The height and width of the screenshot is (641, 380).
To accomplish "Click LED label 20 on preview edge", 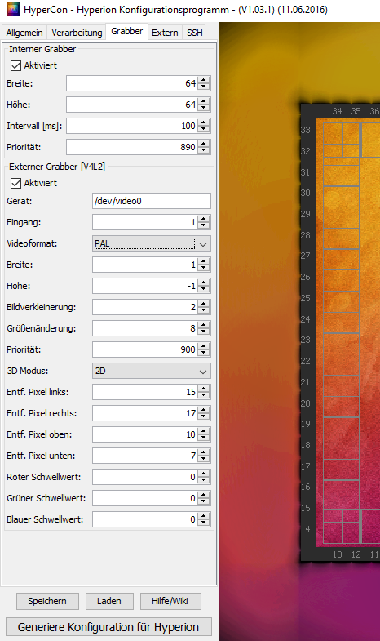I will point(305,403).
